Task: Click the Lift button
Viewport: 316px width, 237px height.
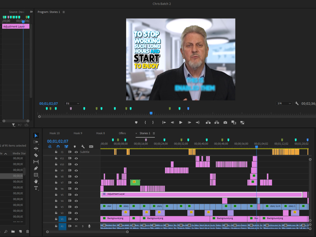Action: (208, 122)
